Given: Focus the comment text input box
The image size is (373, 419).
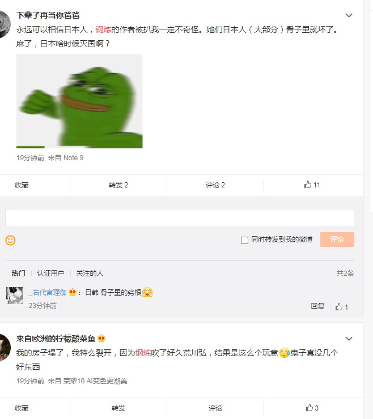Looking at the screenshot, I should tap(180, 218).
